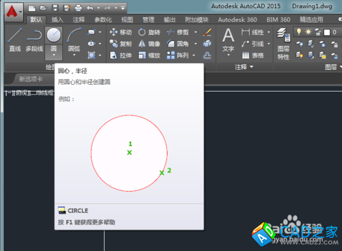The width and height of the screenshot is (342, 251).
Task: Click the white layer 0 color swatch
Action: (x=327, y=32)
